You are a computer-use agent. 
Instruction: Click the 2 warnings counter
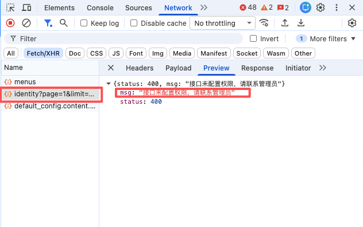pyautogui.click(x=267, y=7)
